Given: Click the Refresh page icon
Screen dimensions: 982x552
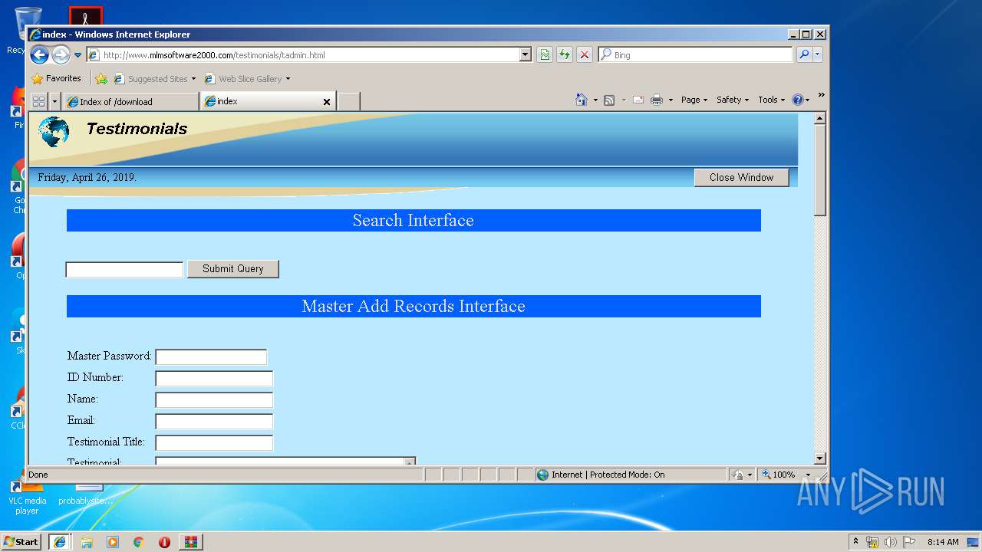Looking at the screenshot, I should pyautogui.click(x=565, y=55).
